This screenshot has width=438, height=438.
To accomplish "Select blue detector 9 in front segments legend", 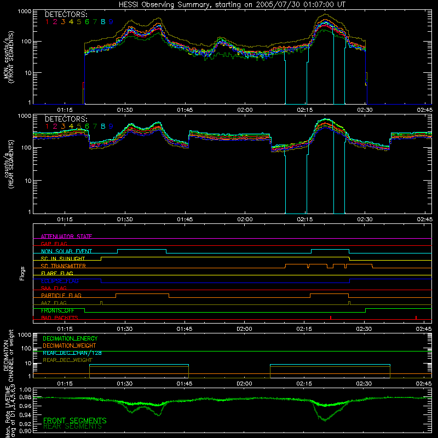I will point(111,22).
